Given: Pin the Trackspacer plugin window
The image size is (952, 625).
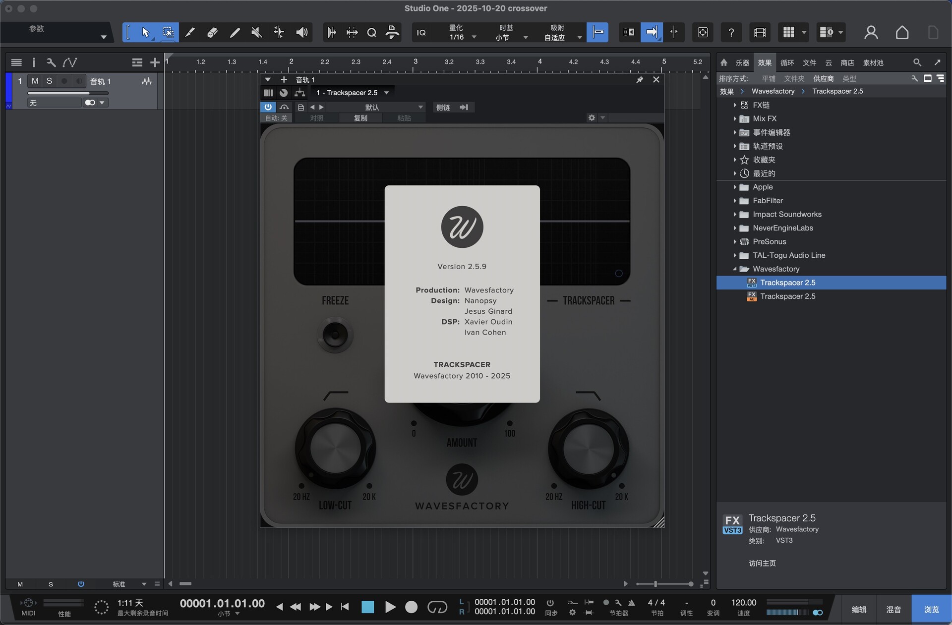Looking at the screenshot, I should (x=640, y=80).
